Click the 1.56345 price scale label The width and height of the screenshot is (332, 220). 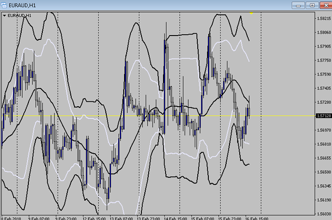click(x=324, y=186)
